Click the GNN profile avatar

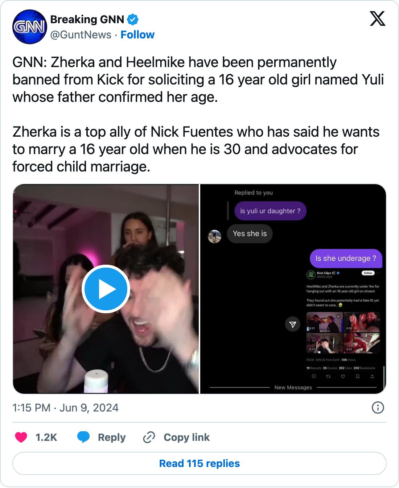[x=29, y=27]
